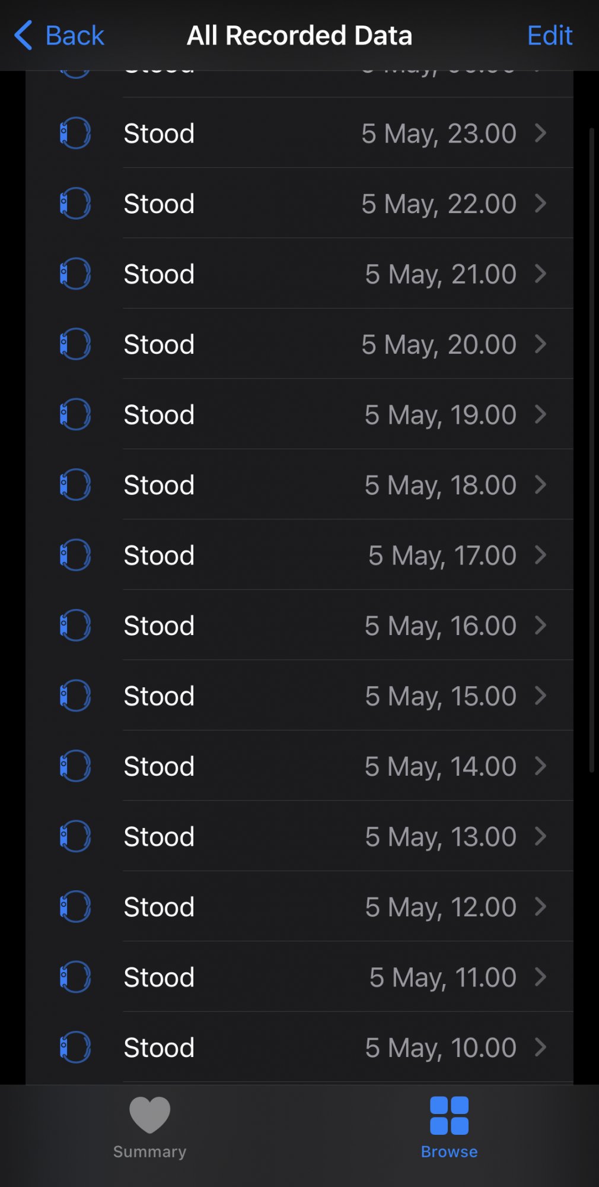Image resolution: width=599 pixels, height=1187 pixels.
Task: Tap the Summary heart icon
Action: [x=149, y=1115]
